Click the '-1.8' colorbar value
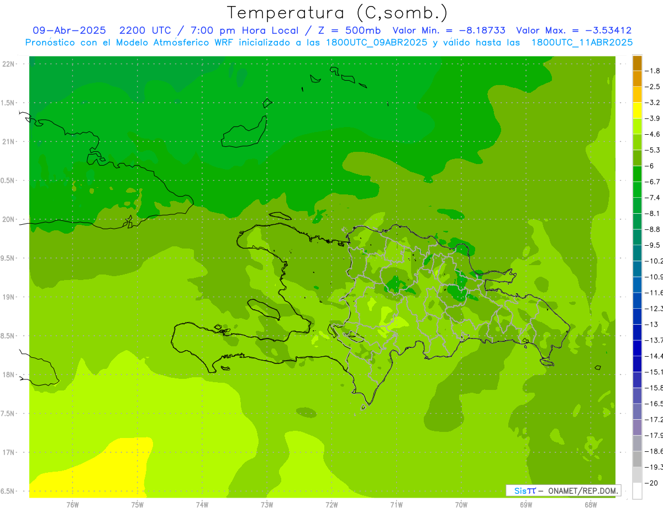This screenshot has width=663, height=512. click(x=653, y=71)
